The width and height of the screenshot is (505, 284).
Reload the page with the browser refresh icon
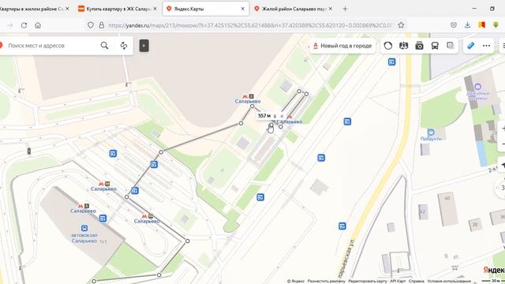coord(24,25)
